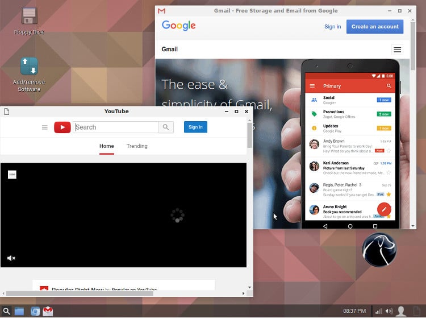
Task: Open the web browser taskbar icon
Action: click(35, 311)
